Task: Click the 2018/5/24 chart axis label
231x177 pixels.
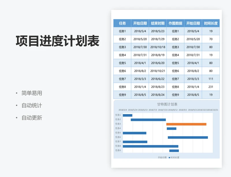Action: point(133,110)
